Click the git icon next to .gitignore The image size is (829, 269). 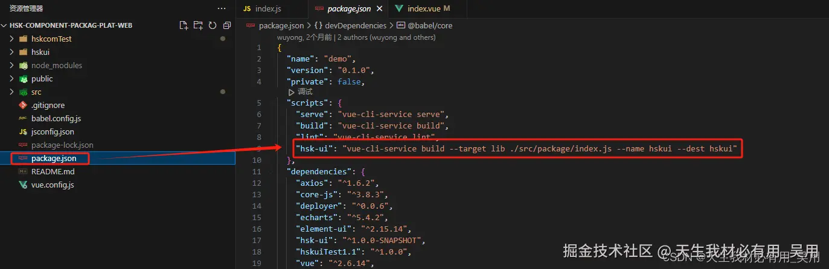(x=24, y=105)
